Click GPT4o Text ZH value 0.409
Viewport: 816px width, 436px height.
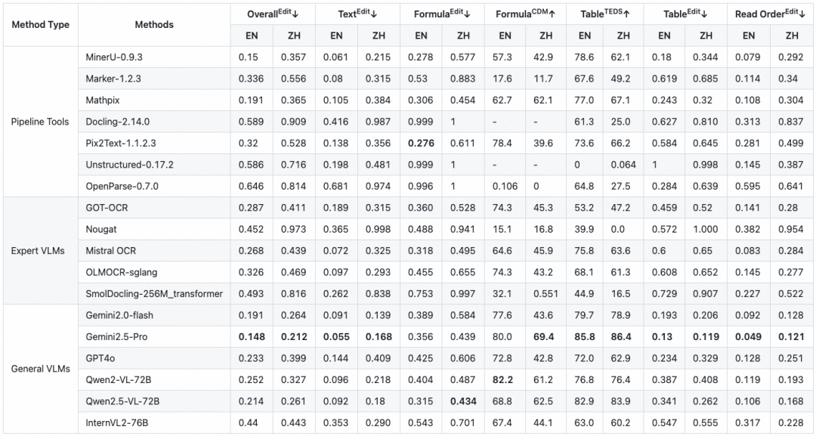[378, 358]
